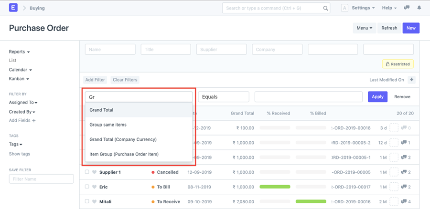Open the notifications bell icon

tap(419, 8)
